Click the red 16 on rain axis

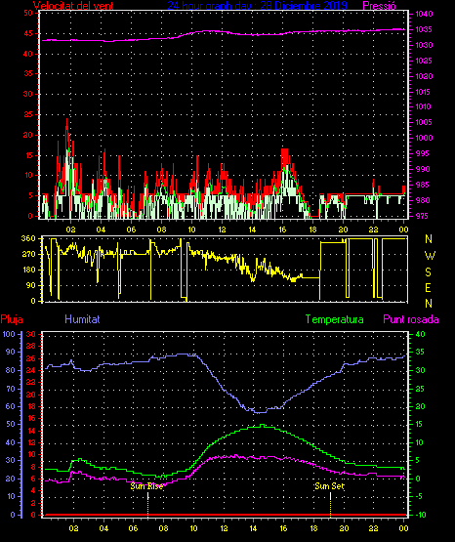pyautogui.click(x=31, y=418)
